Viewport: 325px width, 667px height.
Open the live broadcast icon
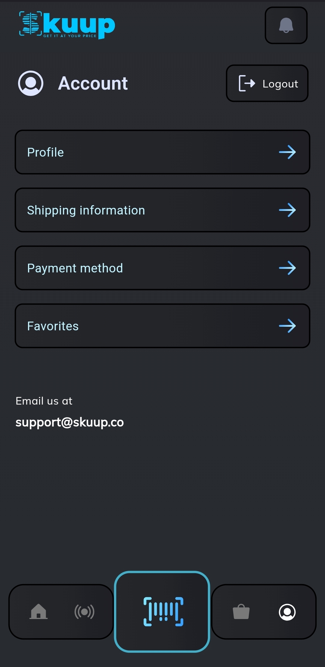point(85,612)
